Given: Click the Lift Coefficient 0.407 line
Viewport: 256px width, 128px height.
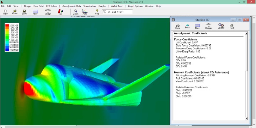Looking at the screenshot, I should coord(187,43).
